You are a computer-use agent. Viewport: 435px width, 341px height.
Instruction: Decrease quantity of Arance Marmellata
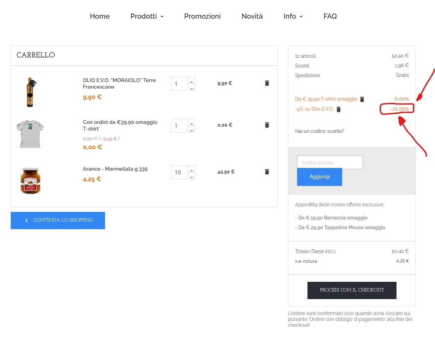click(x=192, y=177)
